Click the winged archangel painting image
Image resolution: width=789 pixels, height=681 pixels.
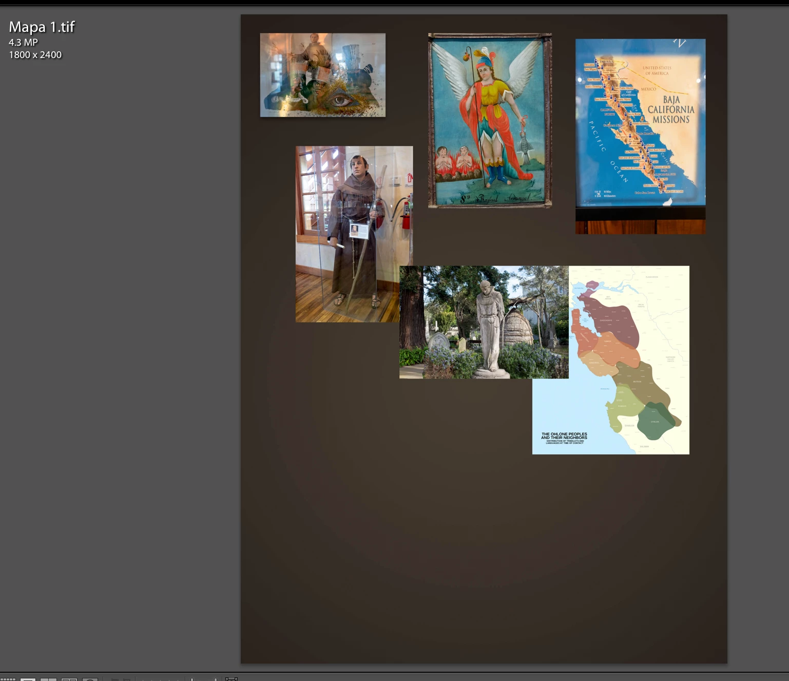click(x=490, y=121)
